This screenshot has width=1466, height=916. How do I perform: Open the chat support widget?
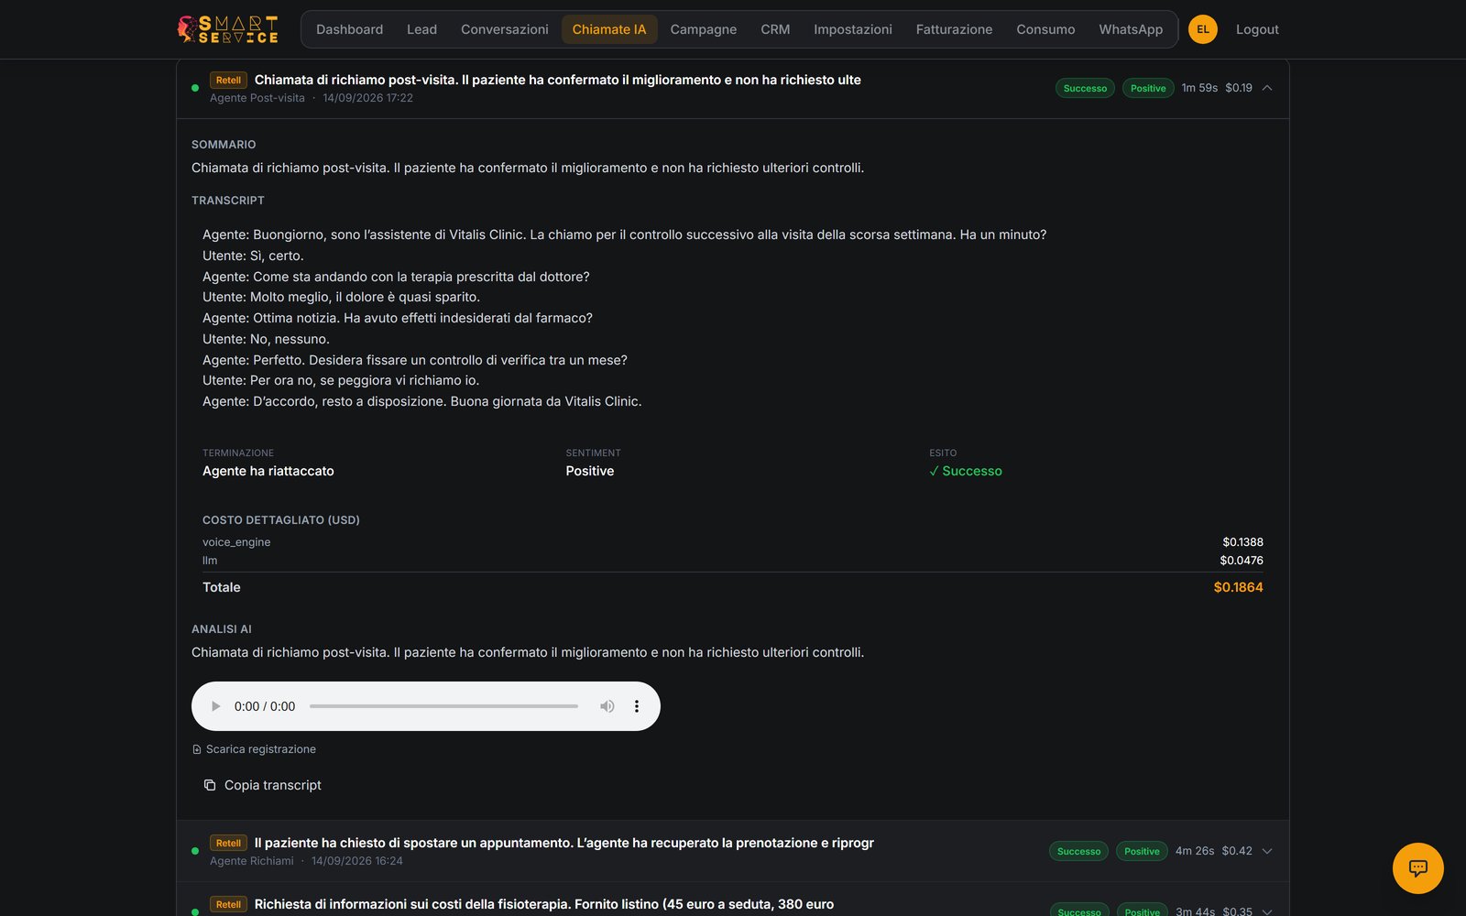point(1417,867)
